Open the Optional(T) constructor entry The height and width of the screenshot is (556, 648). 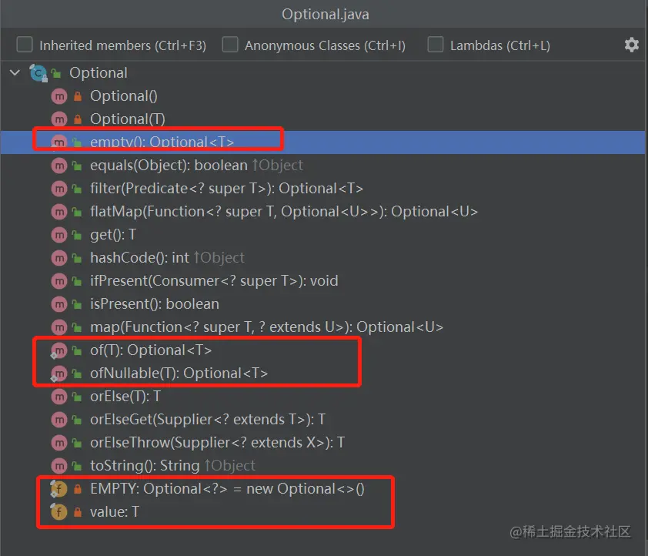(x=128, y=119)
